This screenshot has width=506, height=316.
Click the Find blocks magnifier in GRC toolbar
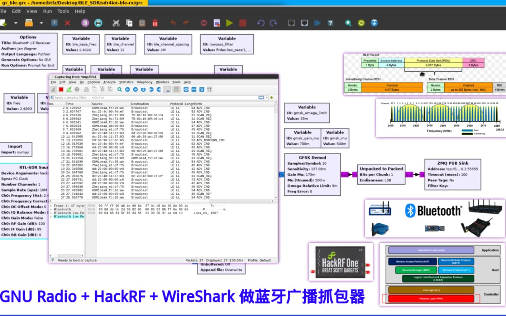click(348, 23)
